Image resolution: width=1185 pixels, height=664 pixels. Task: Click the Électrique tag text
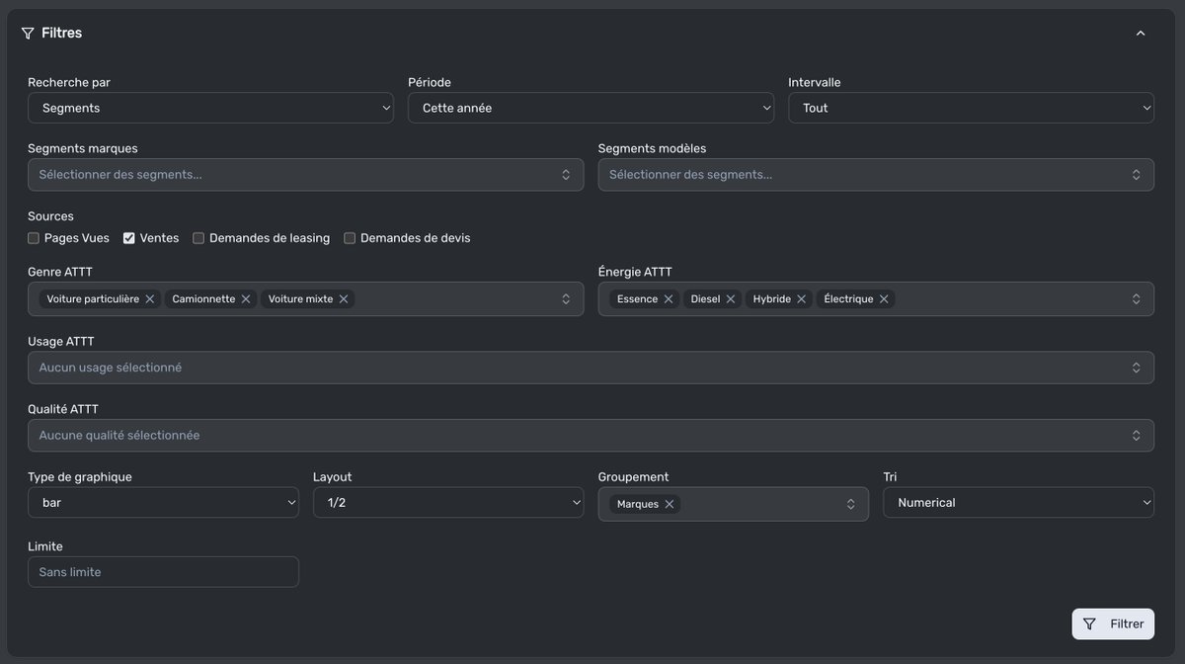(848, 298)
